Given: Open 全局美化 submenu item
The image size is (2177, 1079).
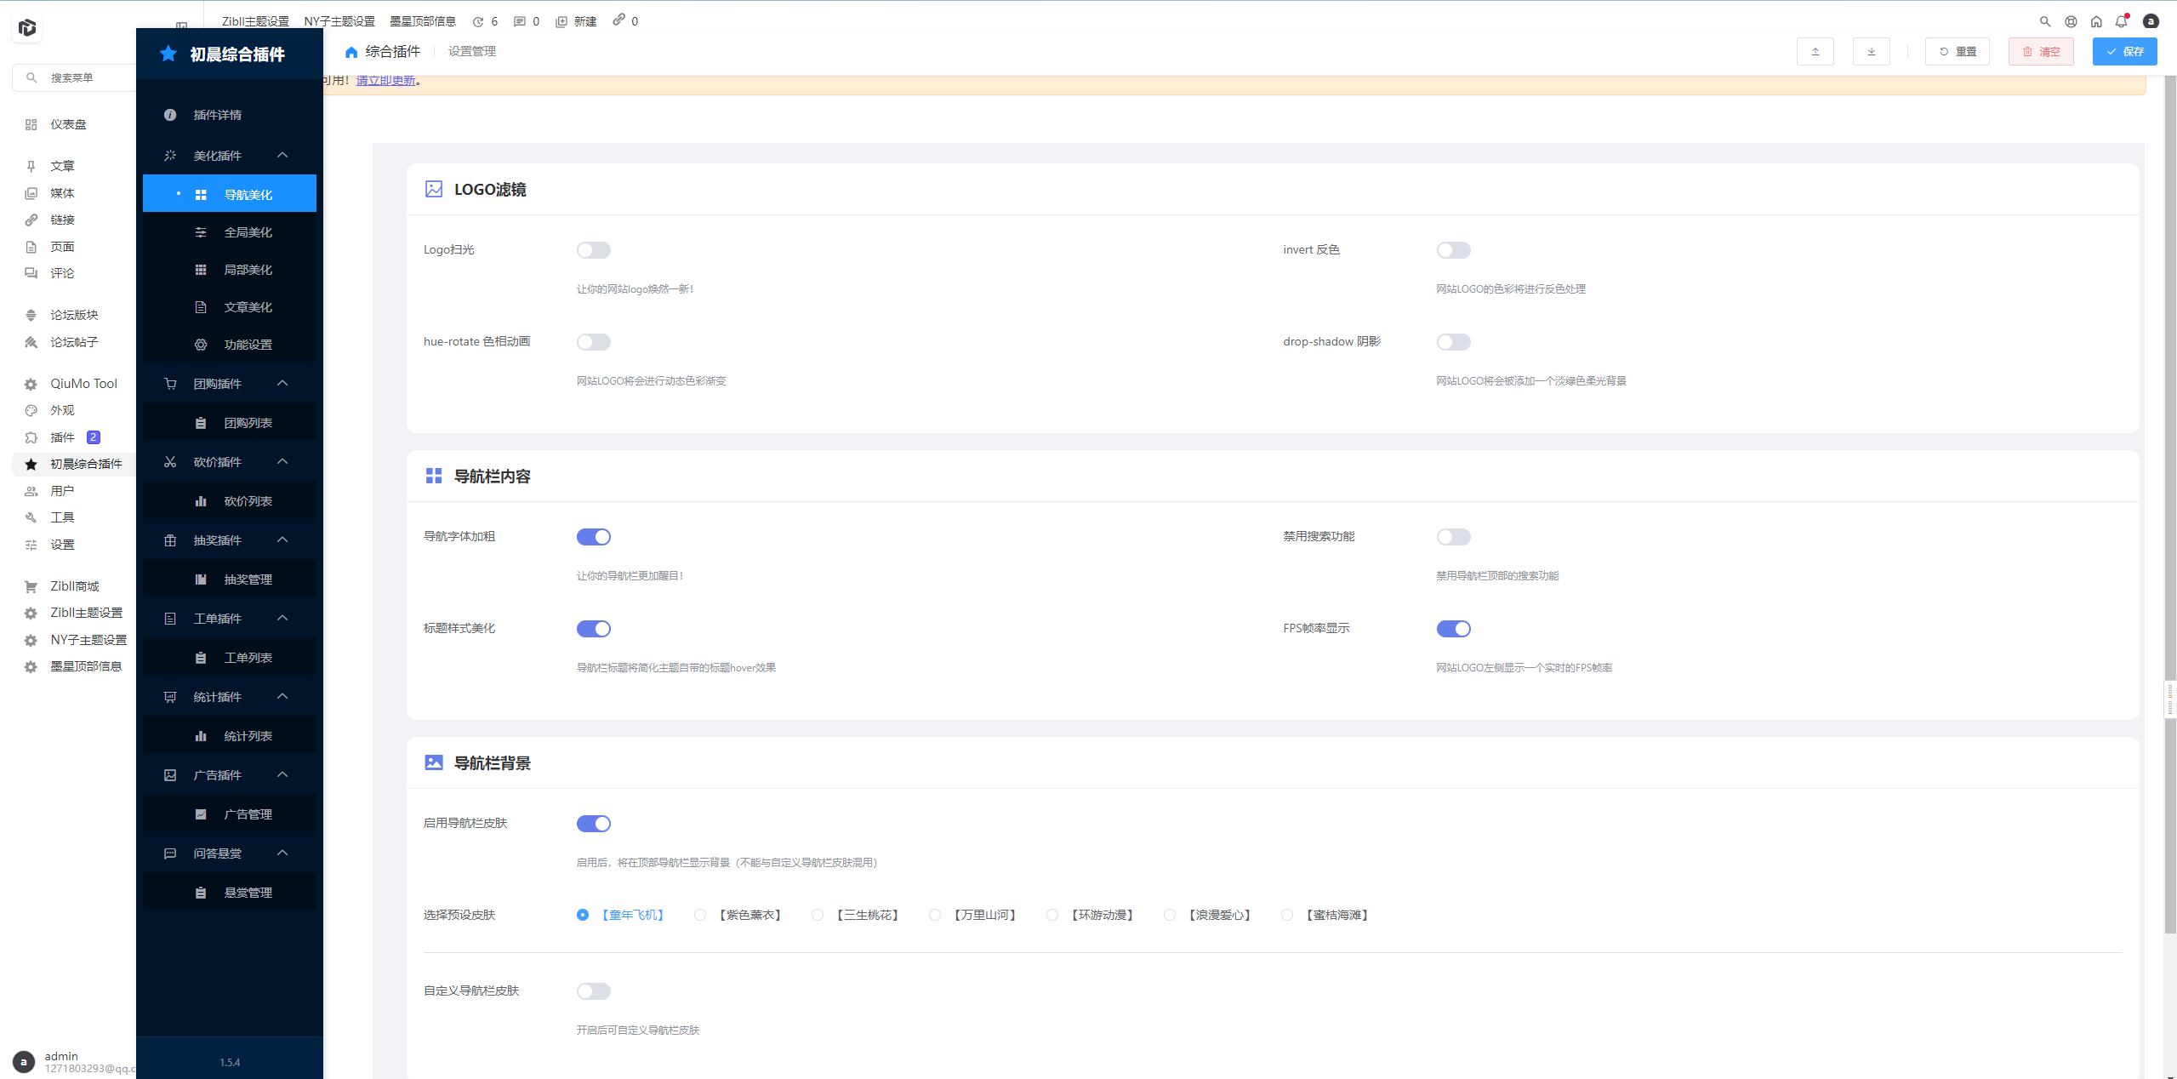Looking at the screenshot, I should (248, 232).
